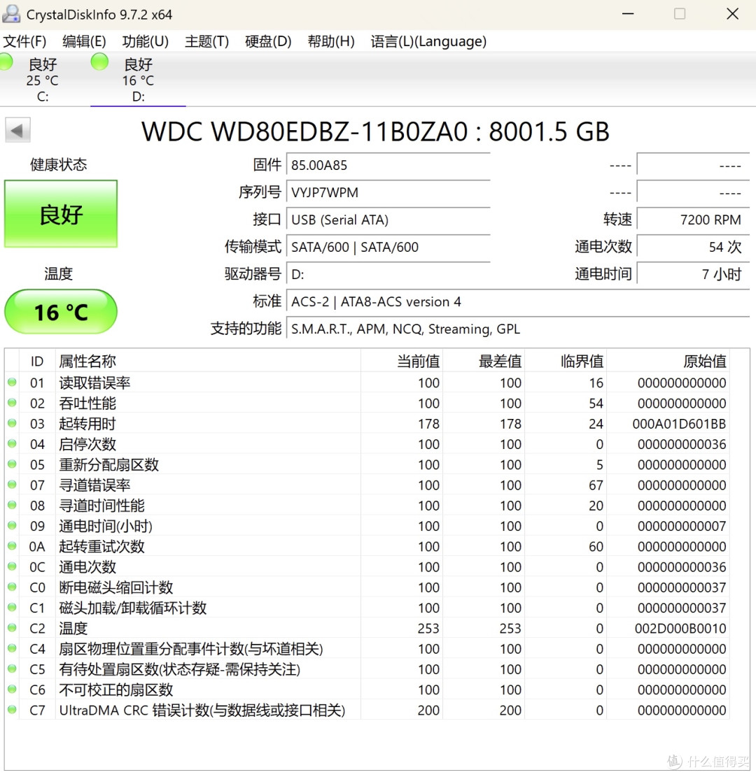Click status dot for row C5 有待处置扇区数

pyautogui.click(x=12, y=669)
